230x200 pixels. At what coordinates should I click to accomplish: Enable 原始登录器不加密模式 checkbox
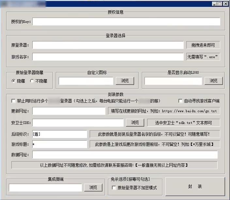pos(114,188)
